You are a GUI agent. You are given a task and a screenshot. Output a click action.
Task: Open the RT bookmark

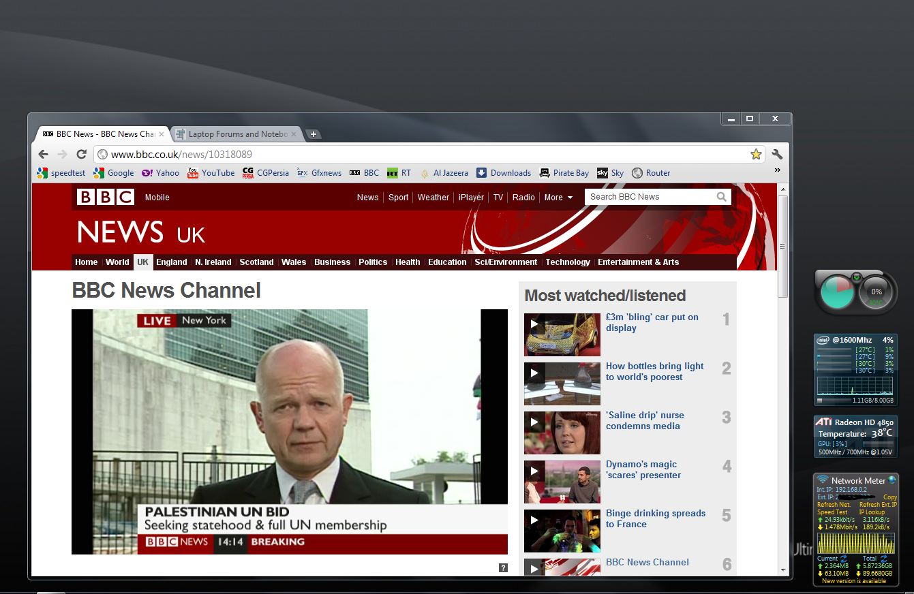(399, 173)
